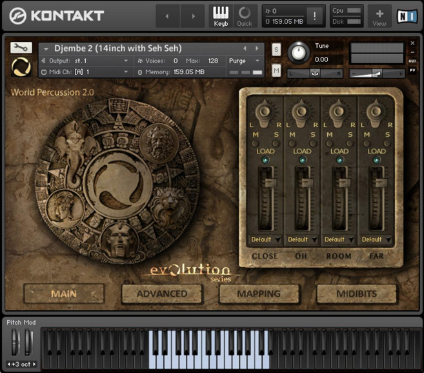Open the Output st. 1 dropdown

[x=87, y=61]
